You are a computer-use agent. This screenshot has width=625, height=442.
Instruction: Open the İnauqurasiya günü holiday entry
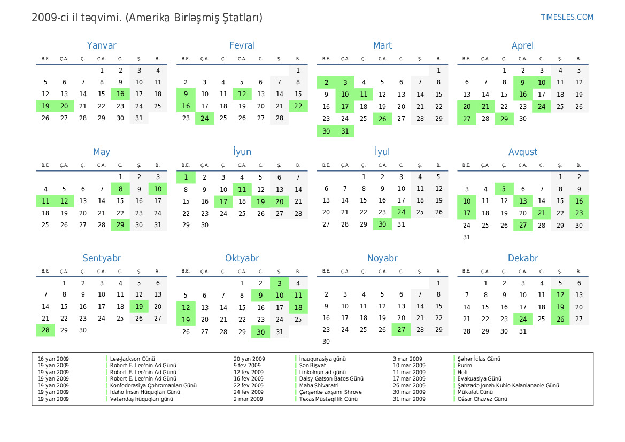(x=322, y=359)
